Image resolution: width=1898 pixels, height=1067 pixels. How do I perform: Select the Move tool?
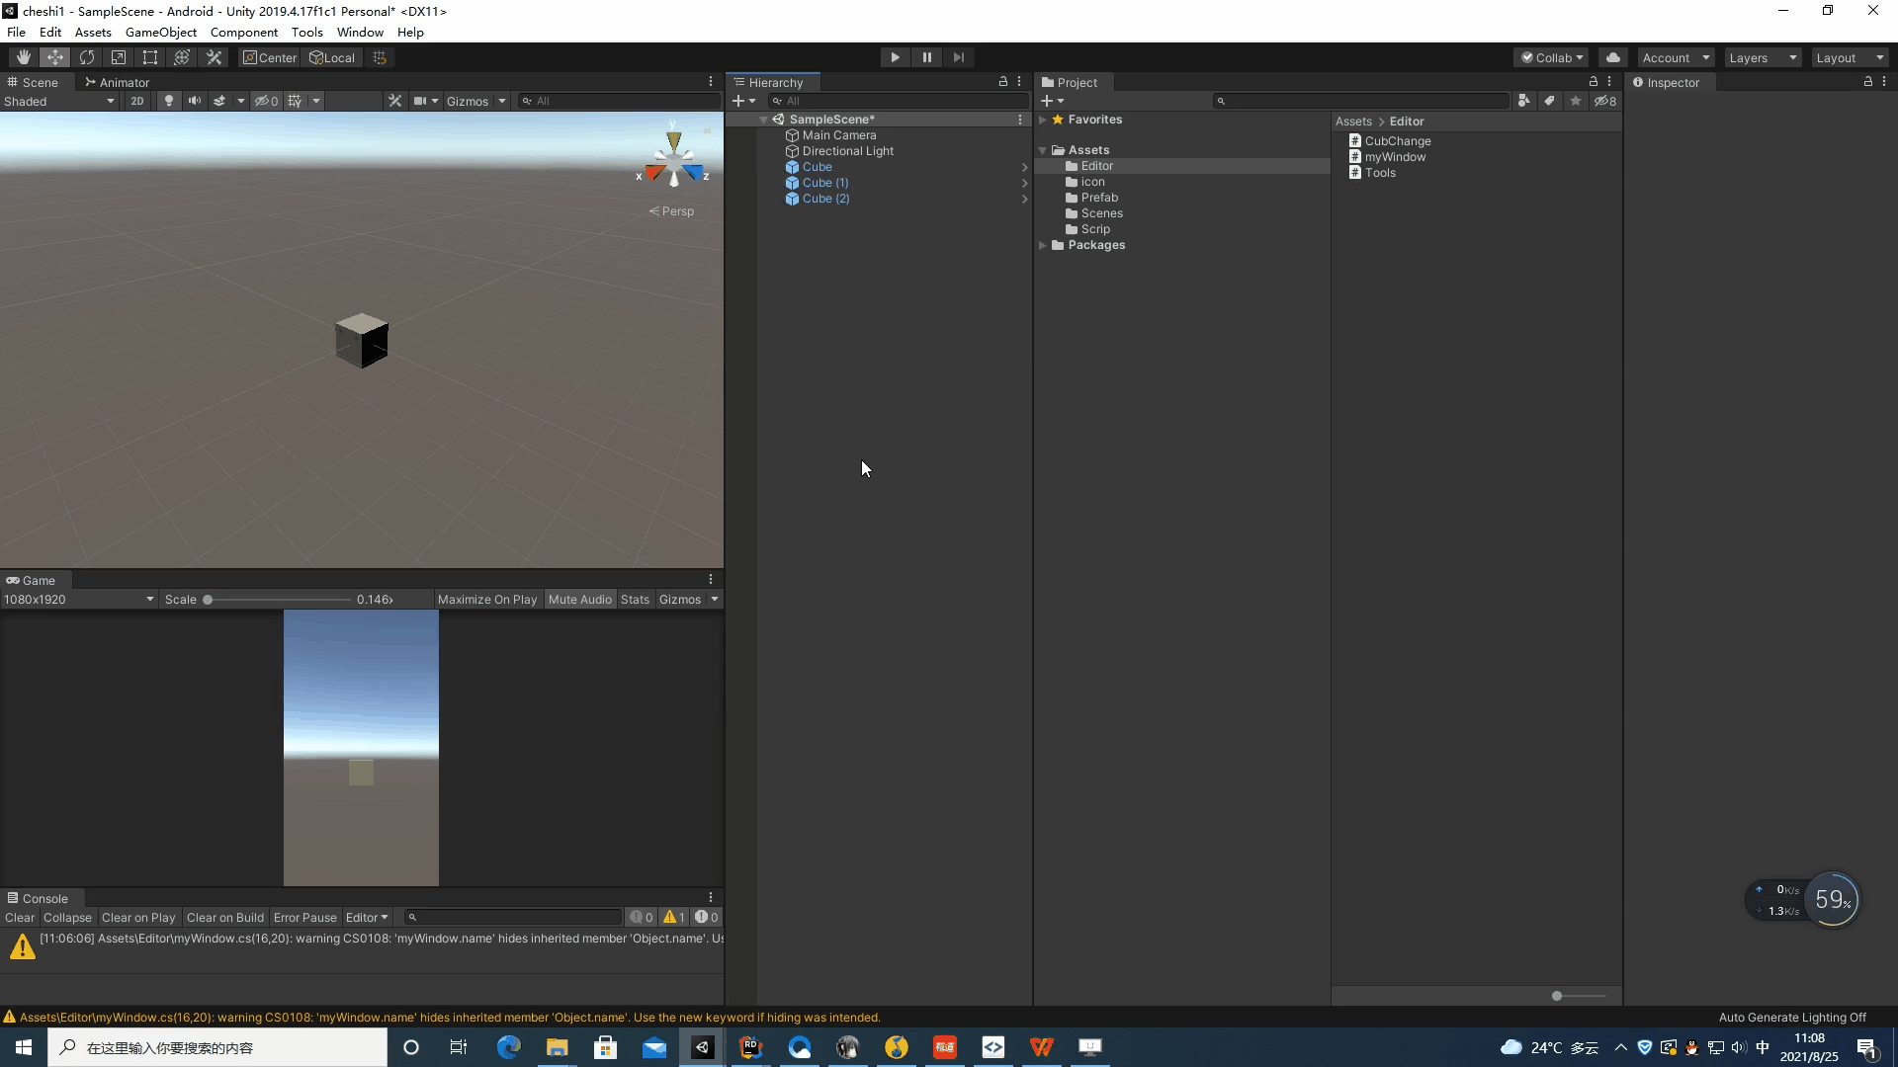click(55, 57)
